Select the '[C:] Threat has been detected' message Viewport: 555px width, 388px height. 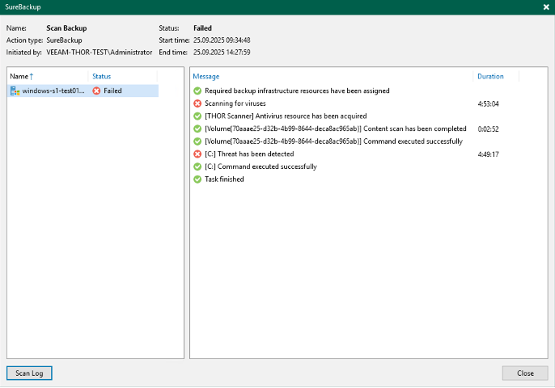[249, 154]
